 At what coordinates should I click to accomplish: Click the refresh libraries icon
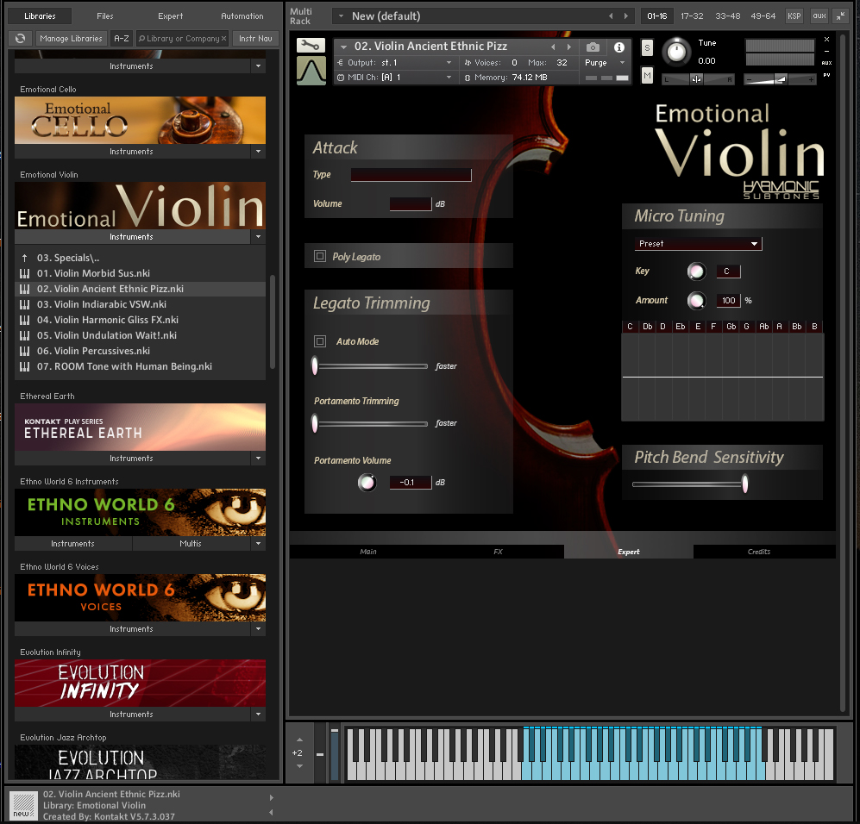tap(21, 38)
